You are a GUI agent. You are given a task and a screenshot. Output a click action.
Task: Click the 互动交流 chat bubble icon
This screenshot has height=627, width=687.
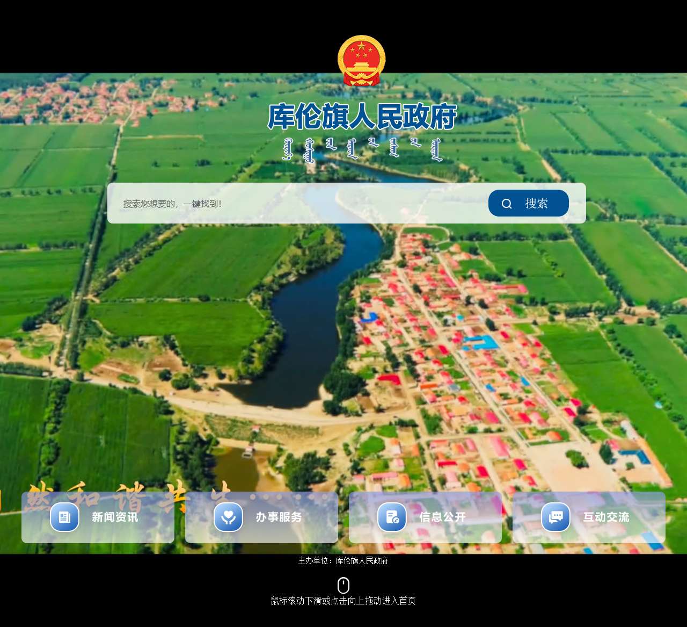pyautogui.click(x=556, y=517)
